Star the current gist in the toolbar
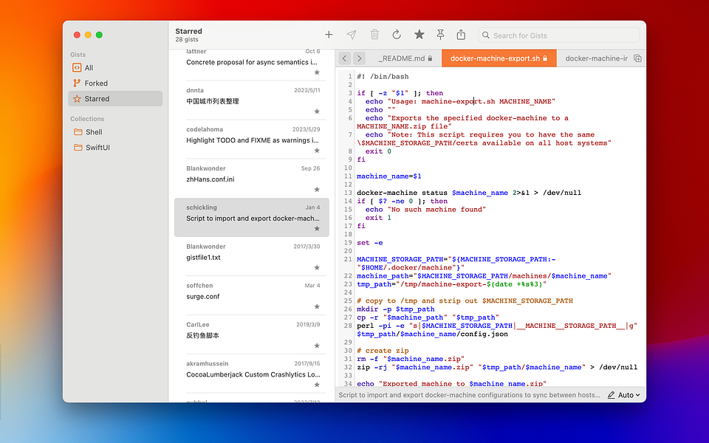This screenshot has width=709, height=443. click(419, 34)
